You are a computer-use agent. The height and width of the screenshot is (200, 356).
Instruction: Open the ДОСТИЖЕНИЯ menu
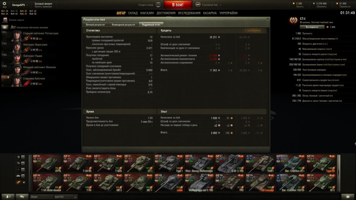[x=166, y=13]
